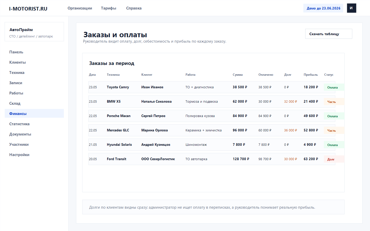370x231 pixels.
Task: Click the Клиент column header
Action: [147, 75]
